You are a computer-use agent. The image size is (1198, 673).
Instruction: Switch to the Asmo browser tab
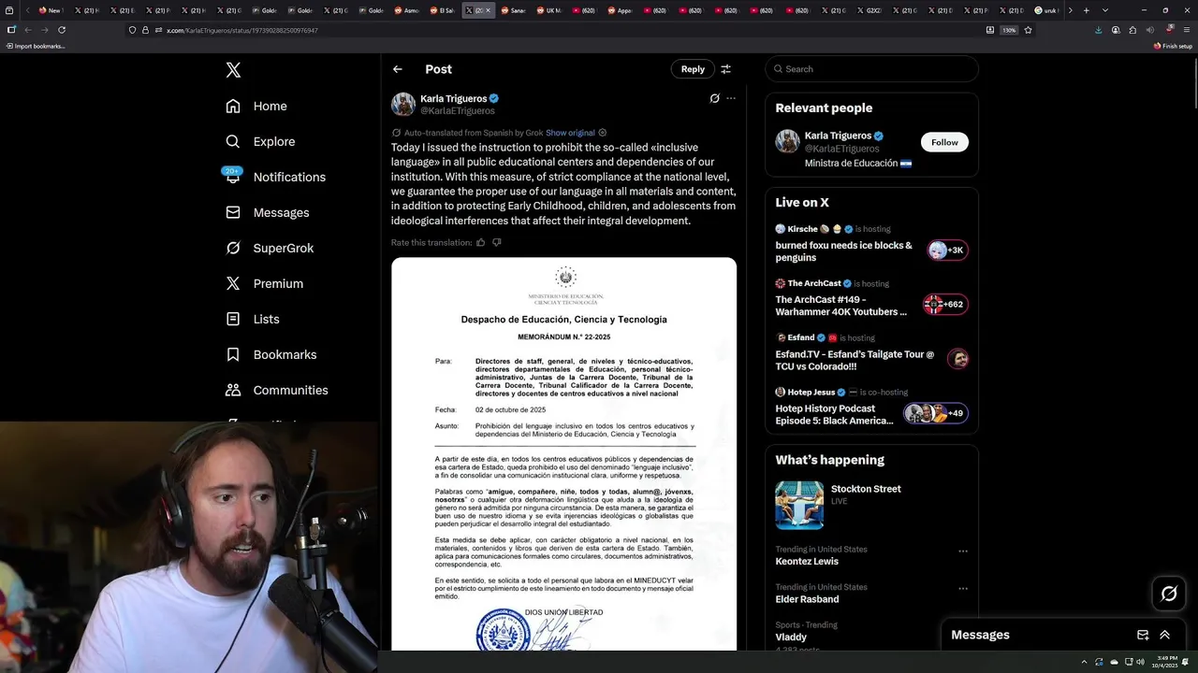pyautogui.click(x=406, y=10)
